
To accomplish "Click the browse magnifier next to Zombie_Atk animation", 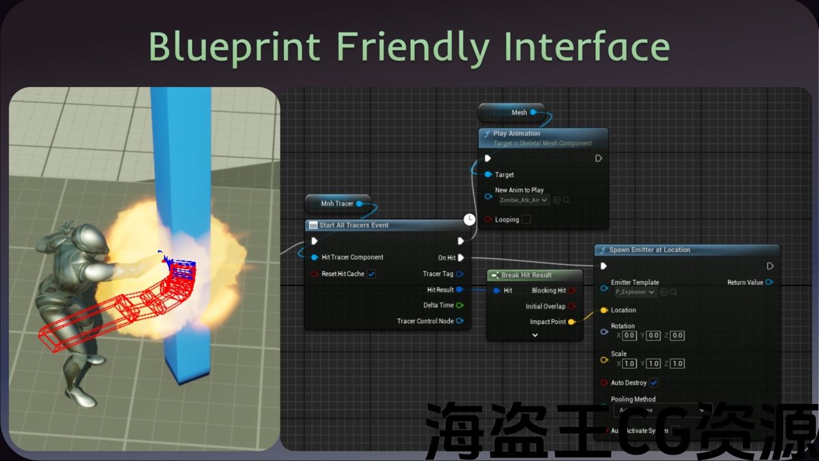I will (x=566, y=200).
